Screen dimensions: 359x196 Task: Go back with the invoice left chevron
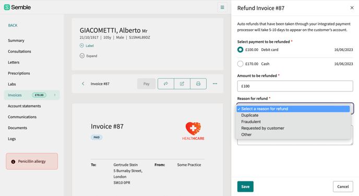(83, 84)
